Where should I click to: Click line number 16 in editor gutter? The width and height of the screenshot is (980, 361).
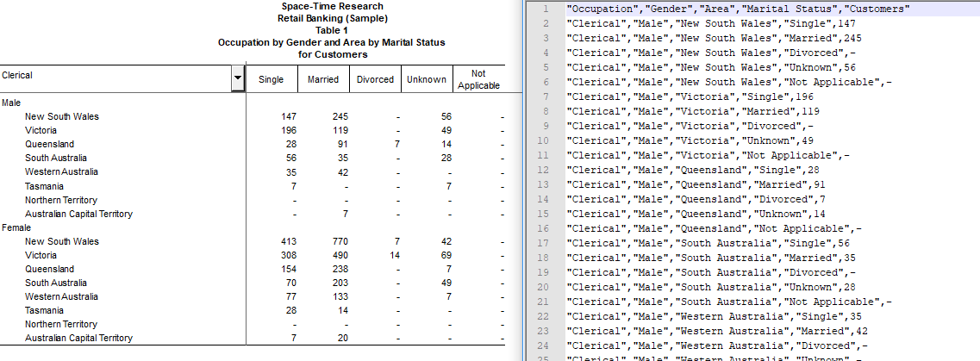(543, 227)
